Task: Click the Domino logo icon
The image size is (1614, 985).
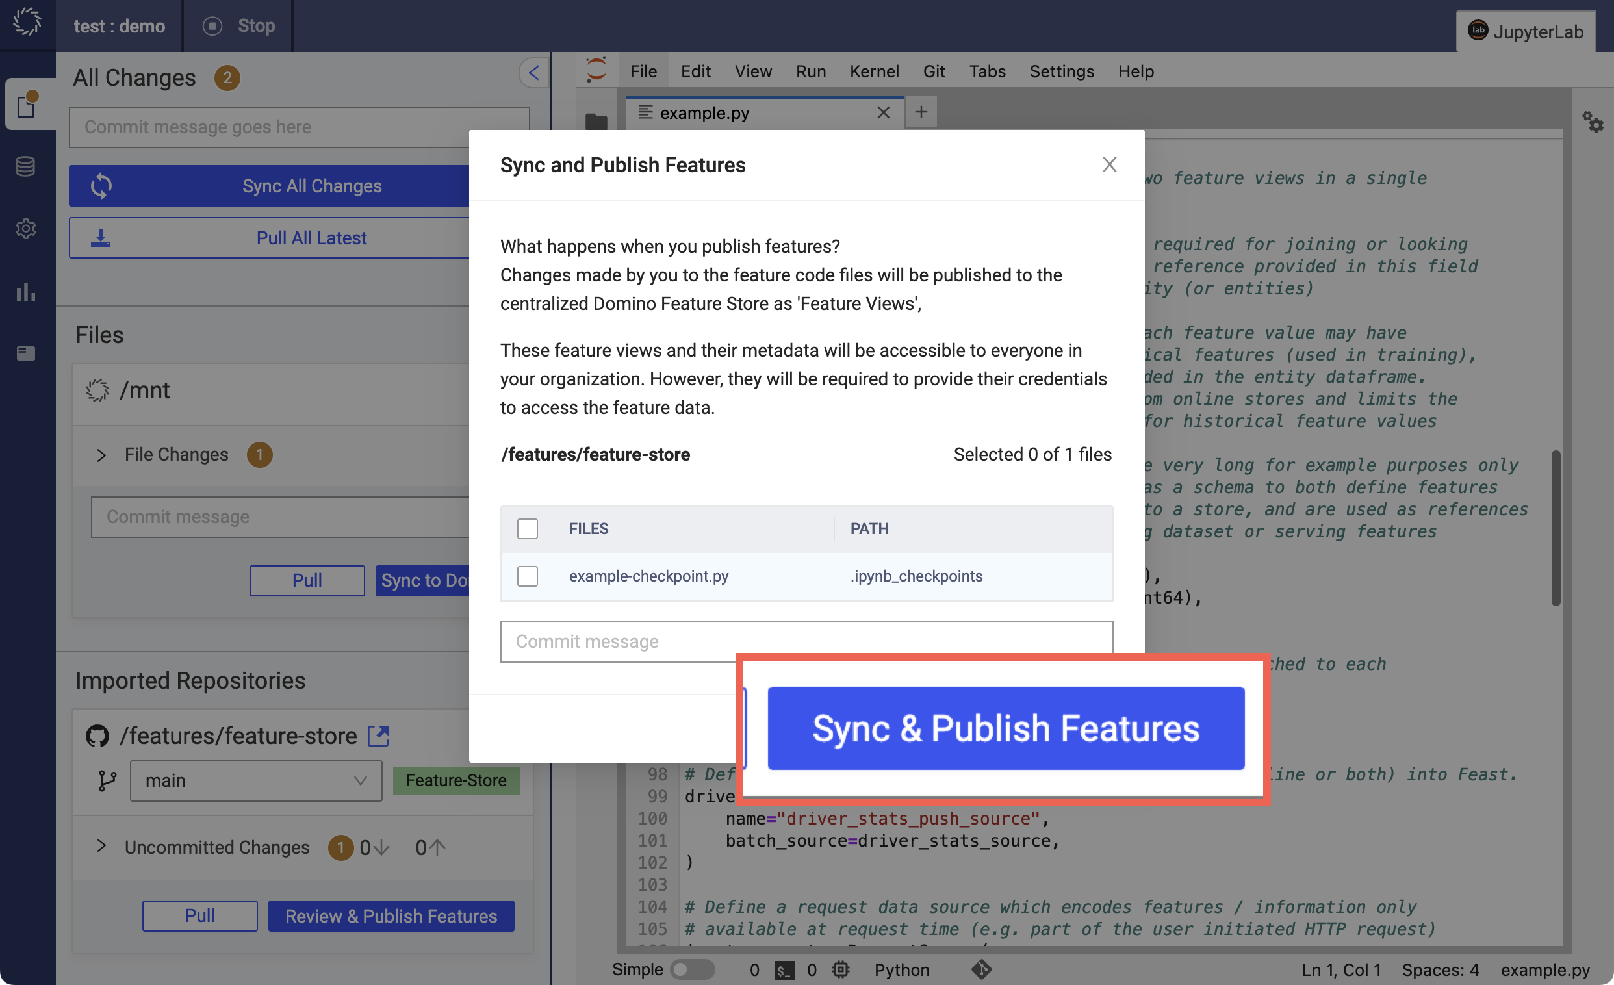Action: [x=27, y=23]
